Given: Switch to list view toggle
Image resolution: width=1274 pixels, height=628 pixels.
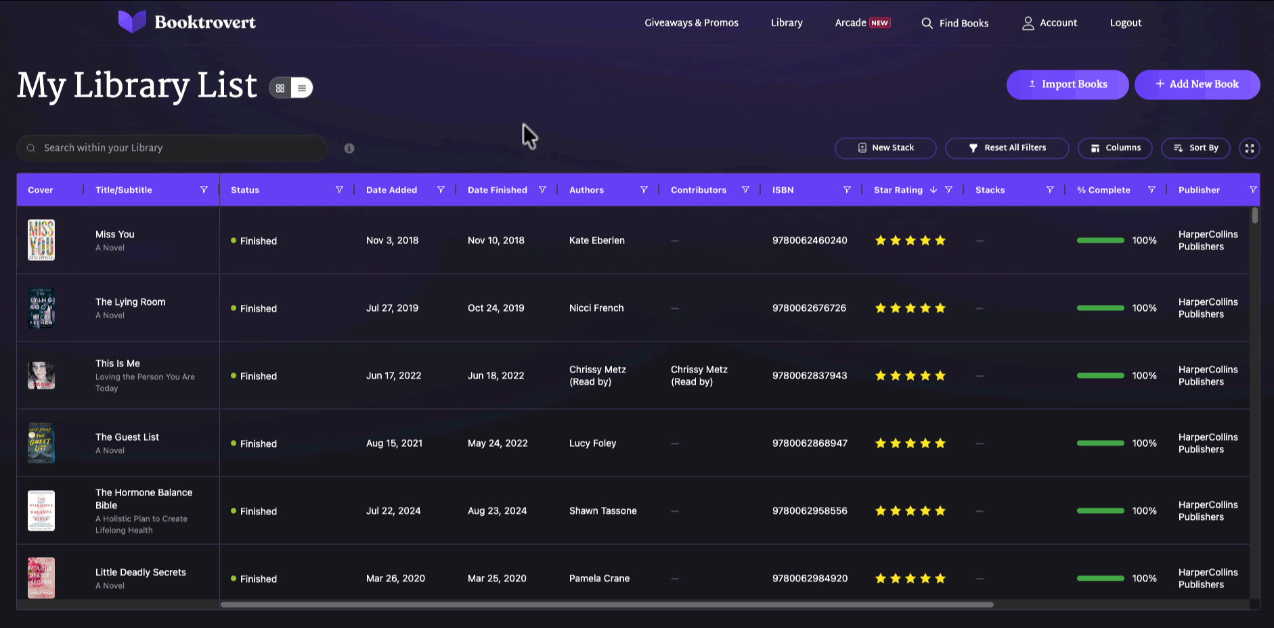Looking at the screenshot, I should click(x=302, y=88).
